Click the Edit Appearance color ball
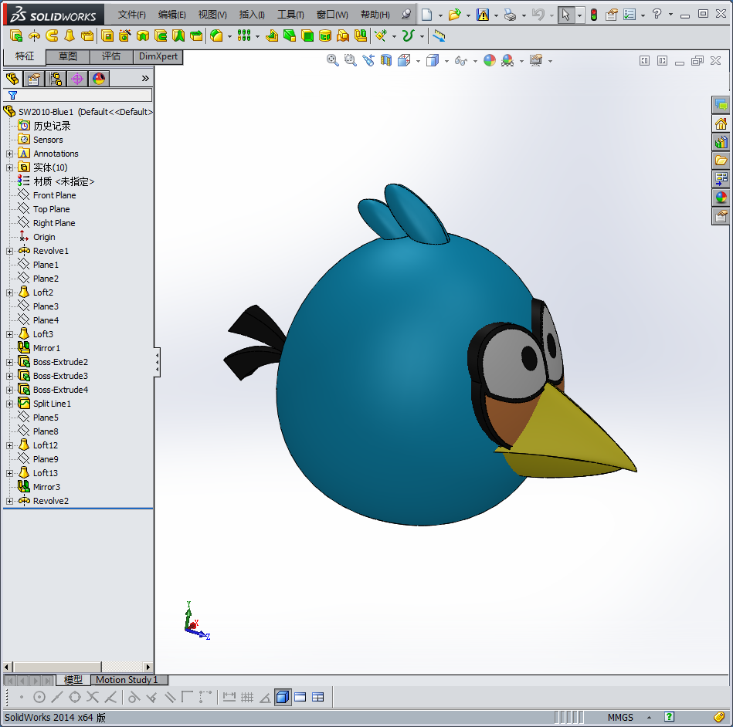The image size is (733, 727). tap(490, 60)
